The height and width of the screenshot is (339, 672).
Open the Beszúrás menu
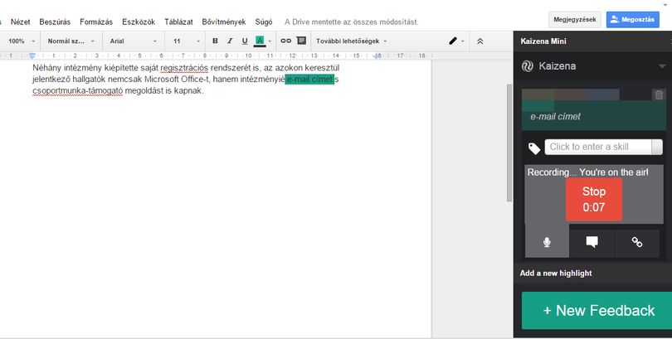pyautogui.click(x=55, y=22)
